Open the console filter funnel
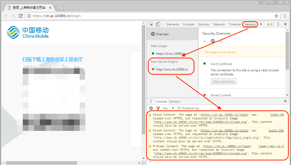Viewport: 291px width, 165px height. (158, 108)
